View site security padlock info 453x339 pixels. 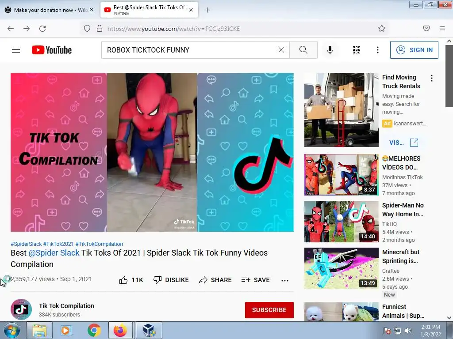[x=100, y=29]
